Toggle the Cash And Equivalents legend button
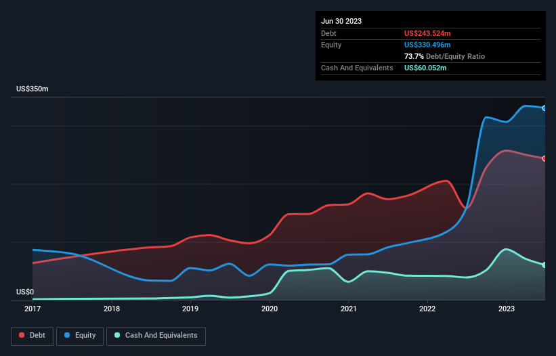Screen dimensions: 556x356 coord(156,336)
